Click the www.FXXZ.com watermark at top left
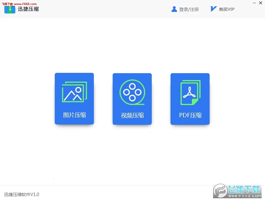Viewport: 265px width, 202px height. point(22,4)
